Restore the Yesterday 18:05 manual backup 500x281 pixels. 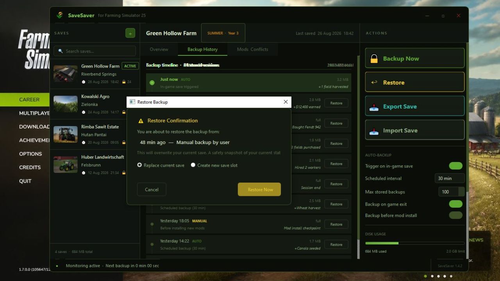(x=336, y=224)
